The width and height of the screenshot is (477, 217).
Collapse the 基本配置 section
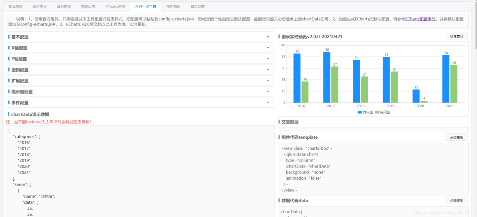(268, 37)
